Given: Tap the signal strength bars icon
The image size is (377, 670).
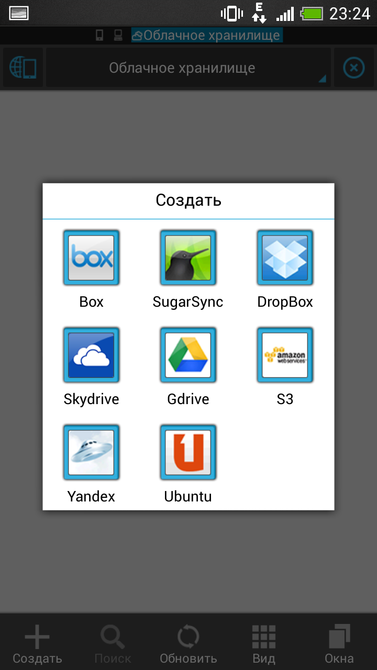Looking at the screenshot, I should click(x=285, y=14).
